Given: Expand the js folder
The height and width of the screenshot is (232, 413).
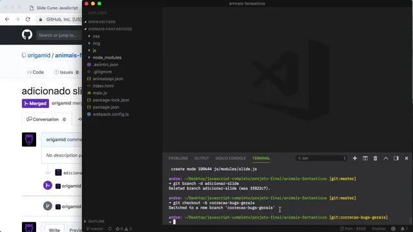Looking at the screenshot, I should [x=94, y=50].
